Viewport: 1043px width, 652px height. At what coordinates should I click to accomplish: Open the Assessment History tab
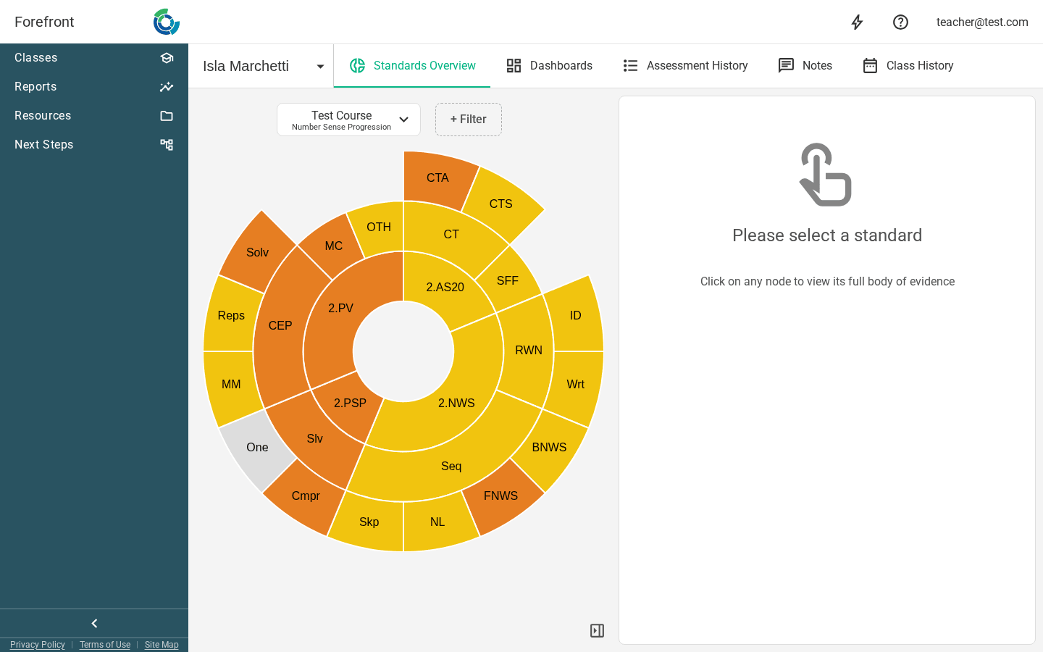tap(685, 66)
